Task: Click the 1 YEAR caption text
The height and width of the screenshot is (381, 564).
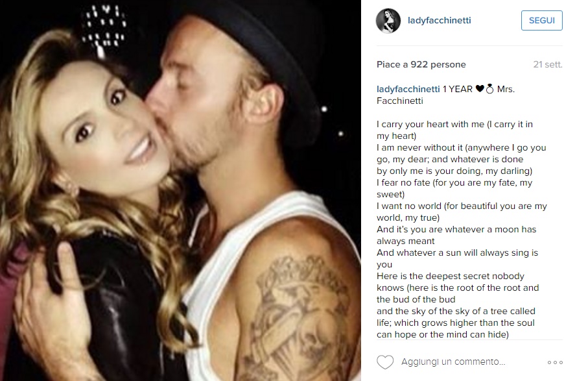Action: (458, 89)
